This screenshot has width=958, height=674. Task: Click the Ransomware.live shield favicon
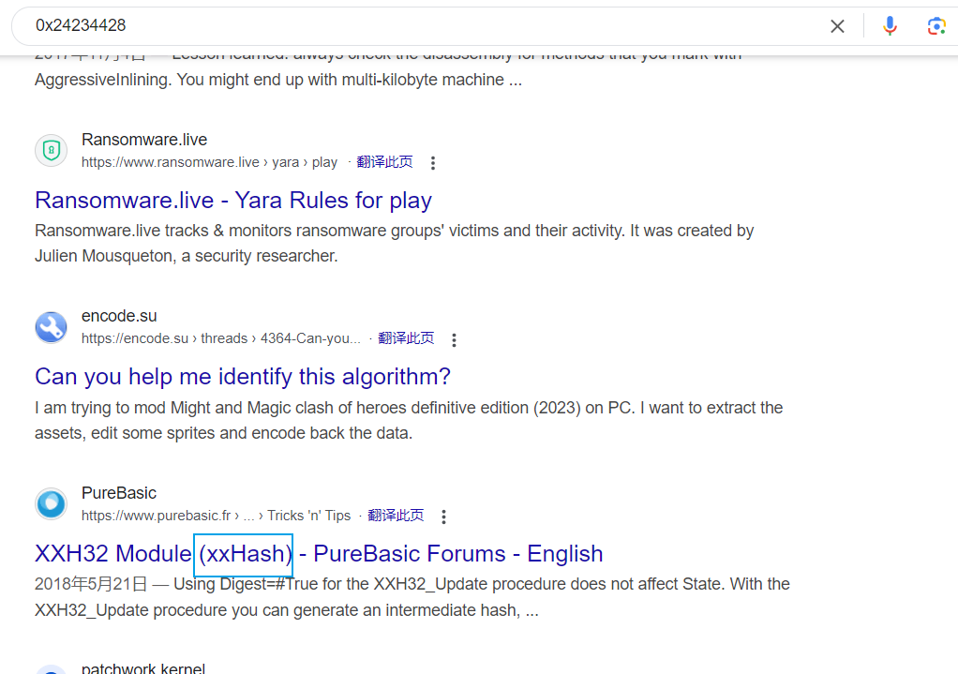pyautogui.click(x=52, y=150)
